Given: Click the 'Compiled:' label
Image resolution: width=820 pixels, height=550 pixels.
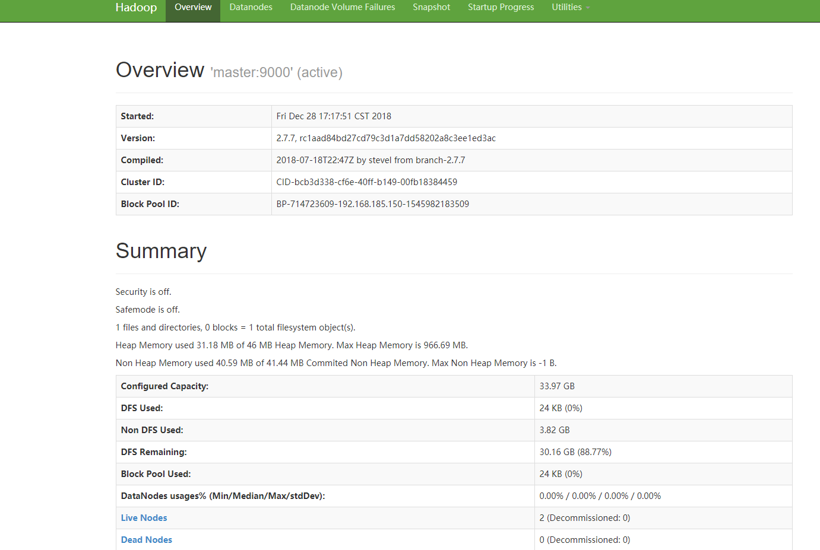Looking at the screenshot, I should pos(142,160).
